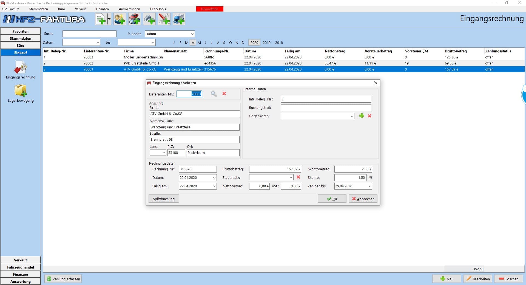Toggle the D month filter
Screen dimensions: 526x285
click(x=243, y=43)
